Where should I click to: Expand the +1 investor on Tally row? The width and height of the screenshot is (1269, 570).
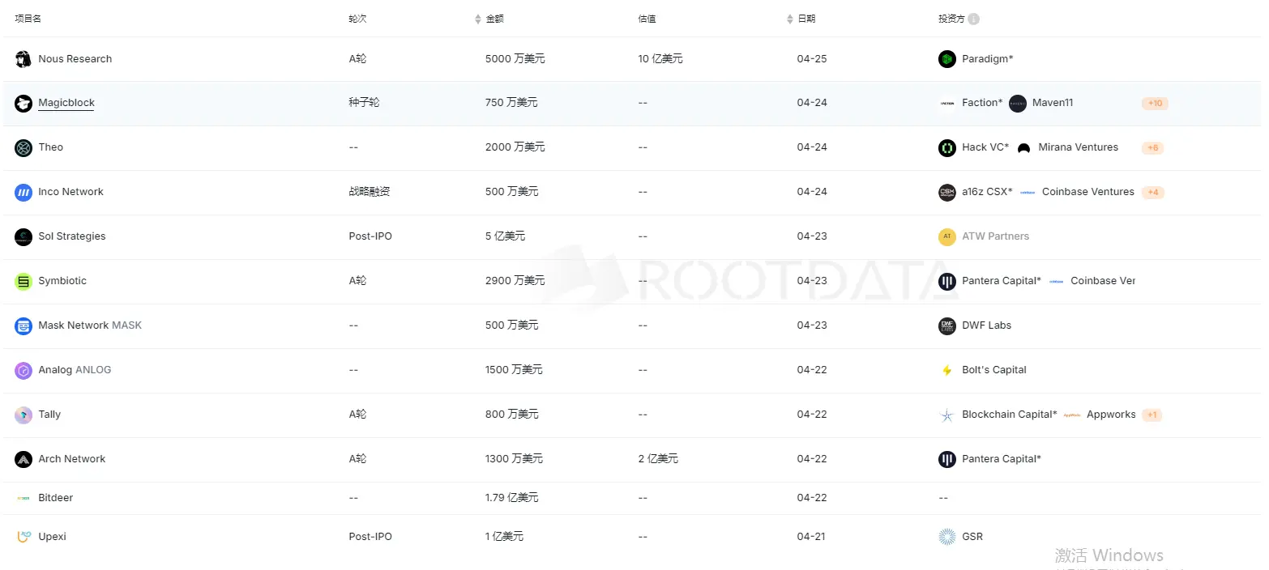1151,414
